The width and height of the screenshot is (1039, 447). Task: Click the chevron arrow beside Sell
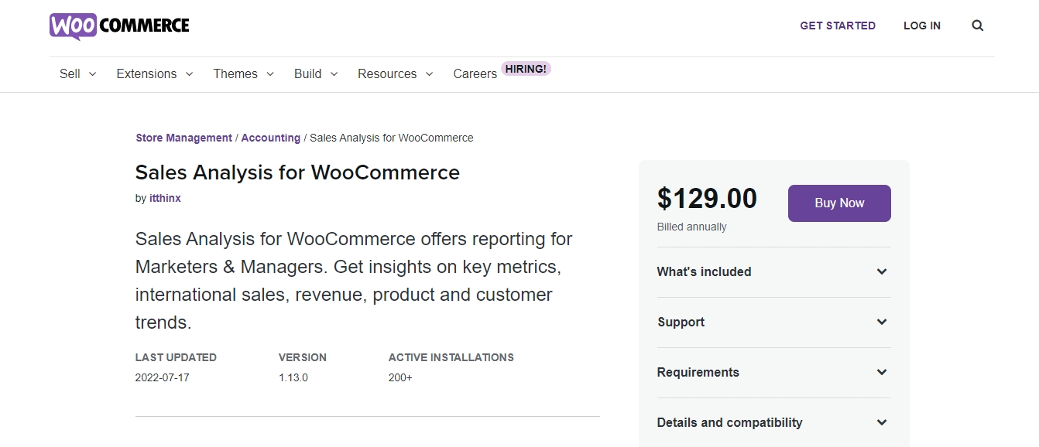93,74
